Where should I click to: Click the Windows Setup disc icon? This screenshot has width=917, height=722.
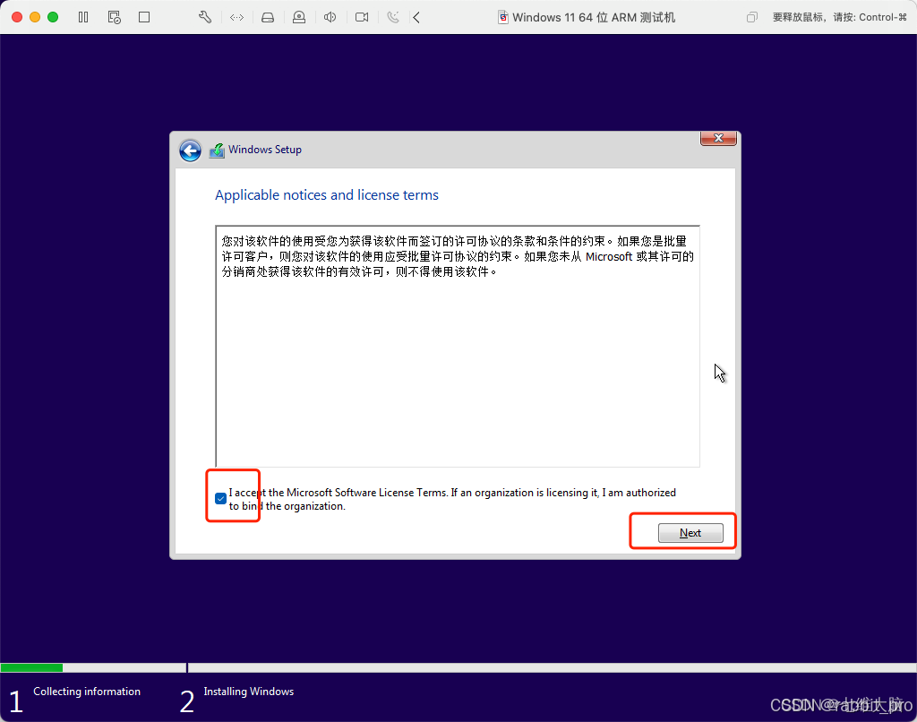pos(217,150)
